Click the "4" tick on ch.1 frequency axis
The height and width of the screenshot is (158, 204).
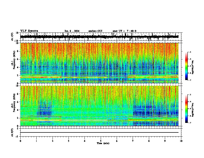pyautogui.click(x=18, y=67)
